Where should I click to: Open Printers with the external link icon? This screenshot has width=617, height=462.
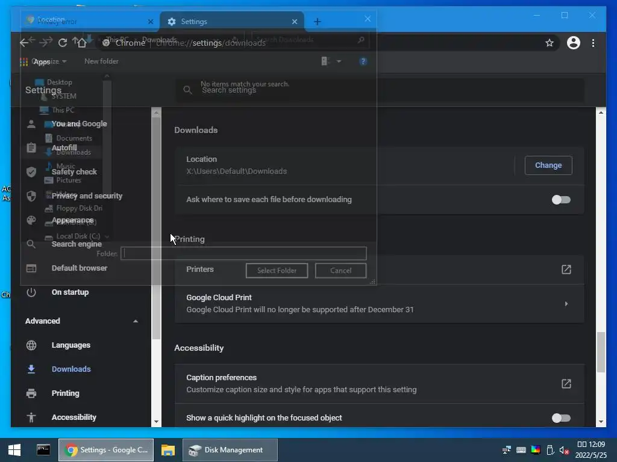[566, 269]
